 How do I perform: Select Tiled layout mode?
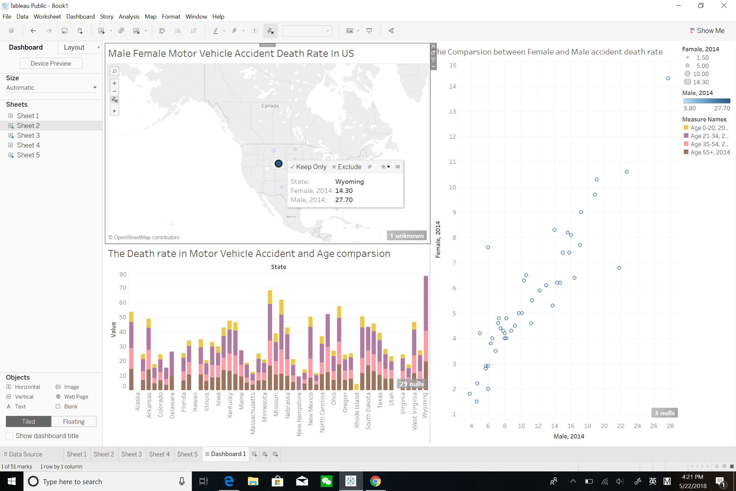pos(28,422)
